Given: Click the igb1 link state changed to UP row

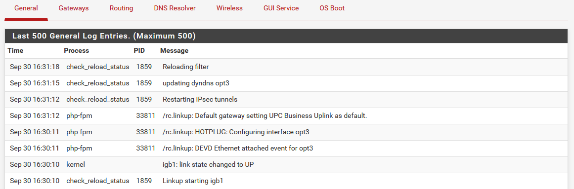Looking at the screenshot, I should 287,164.
